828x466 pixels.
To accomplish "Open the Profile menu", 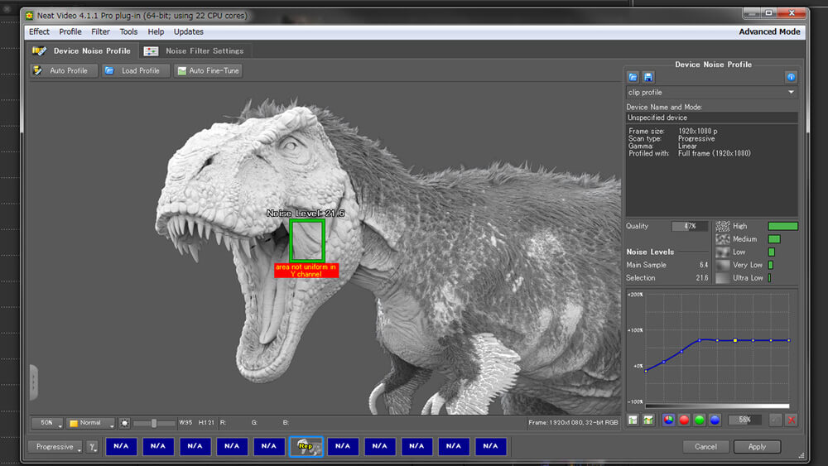I will [70, 31].
